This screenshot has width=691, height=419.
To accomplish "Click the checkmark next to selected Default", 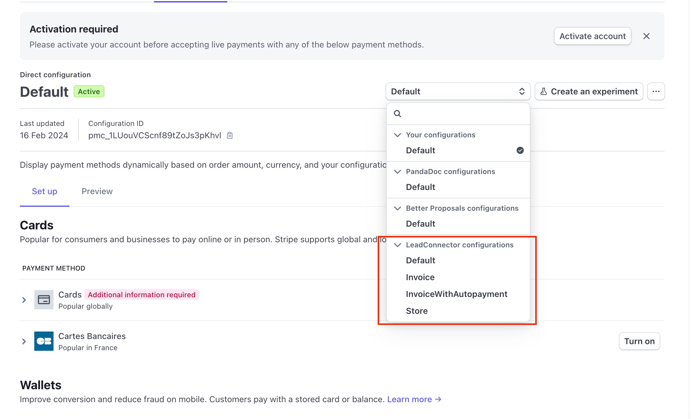I will (520, 150).
